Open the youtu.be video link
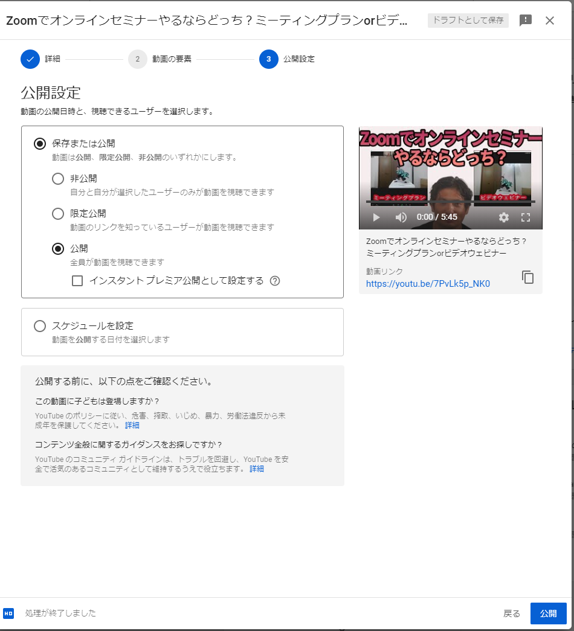This screenshot has height=631, width=574. coord(428,284)
